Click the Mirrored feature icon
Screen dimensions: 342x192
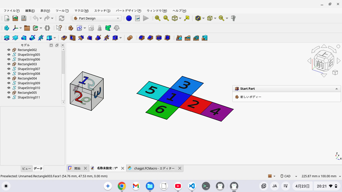tap(179, 38)
